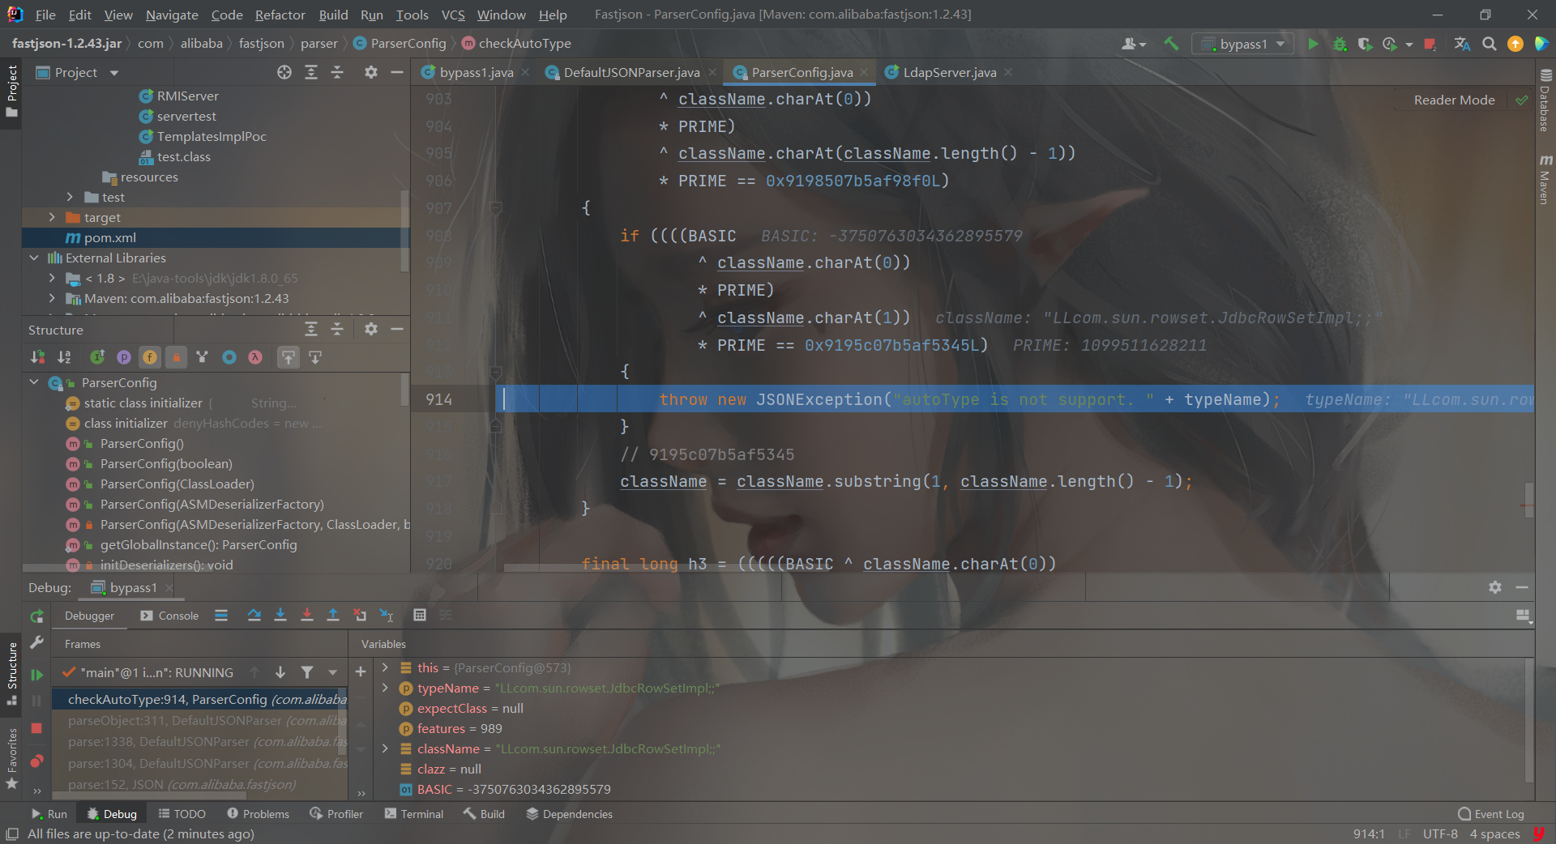Open thread selection dropdown in Frames

coord(332,672)
